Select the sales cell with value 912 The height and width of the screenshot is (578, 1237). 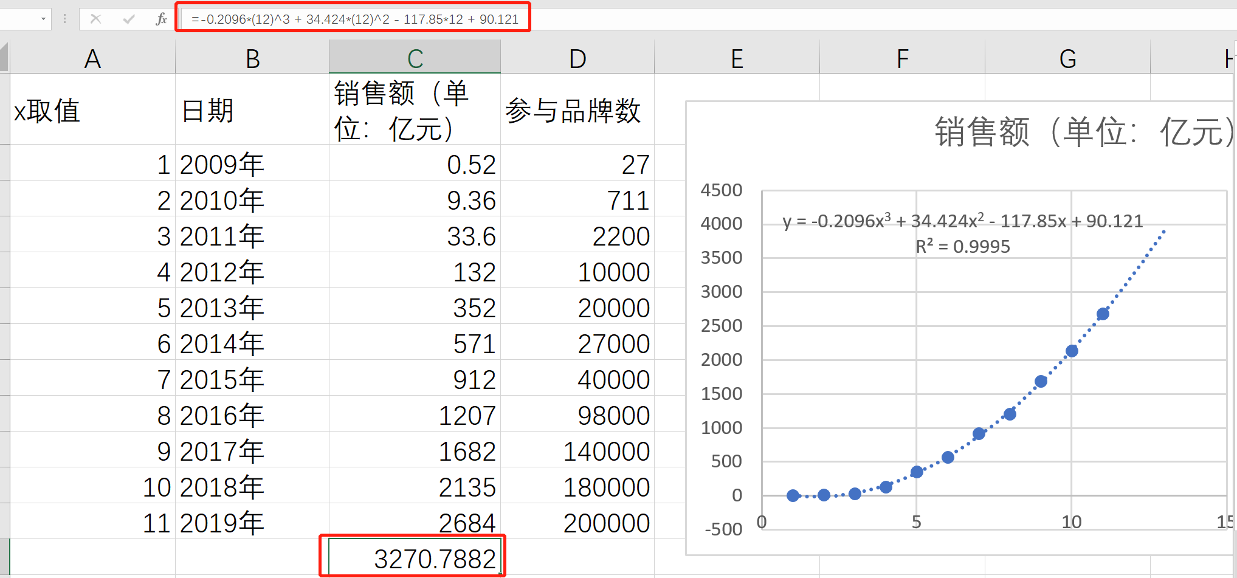coord(415,378)
